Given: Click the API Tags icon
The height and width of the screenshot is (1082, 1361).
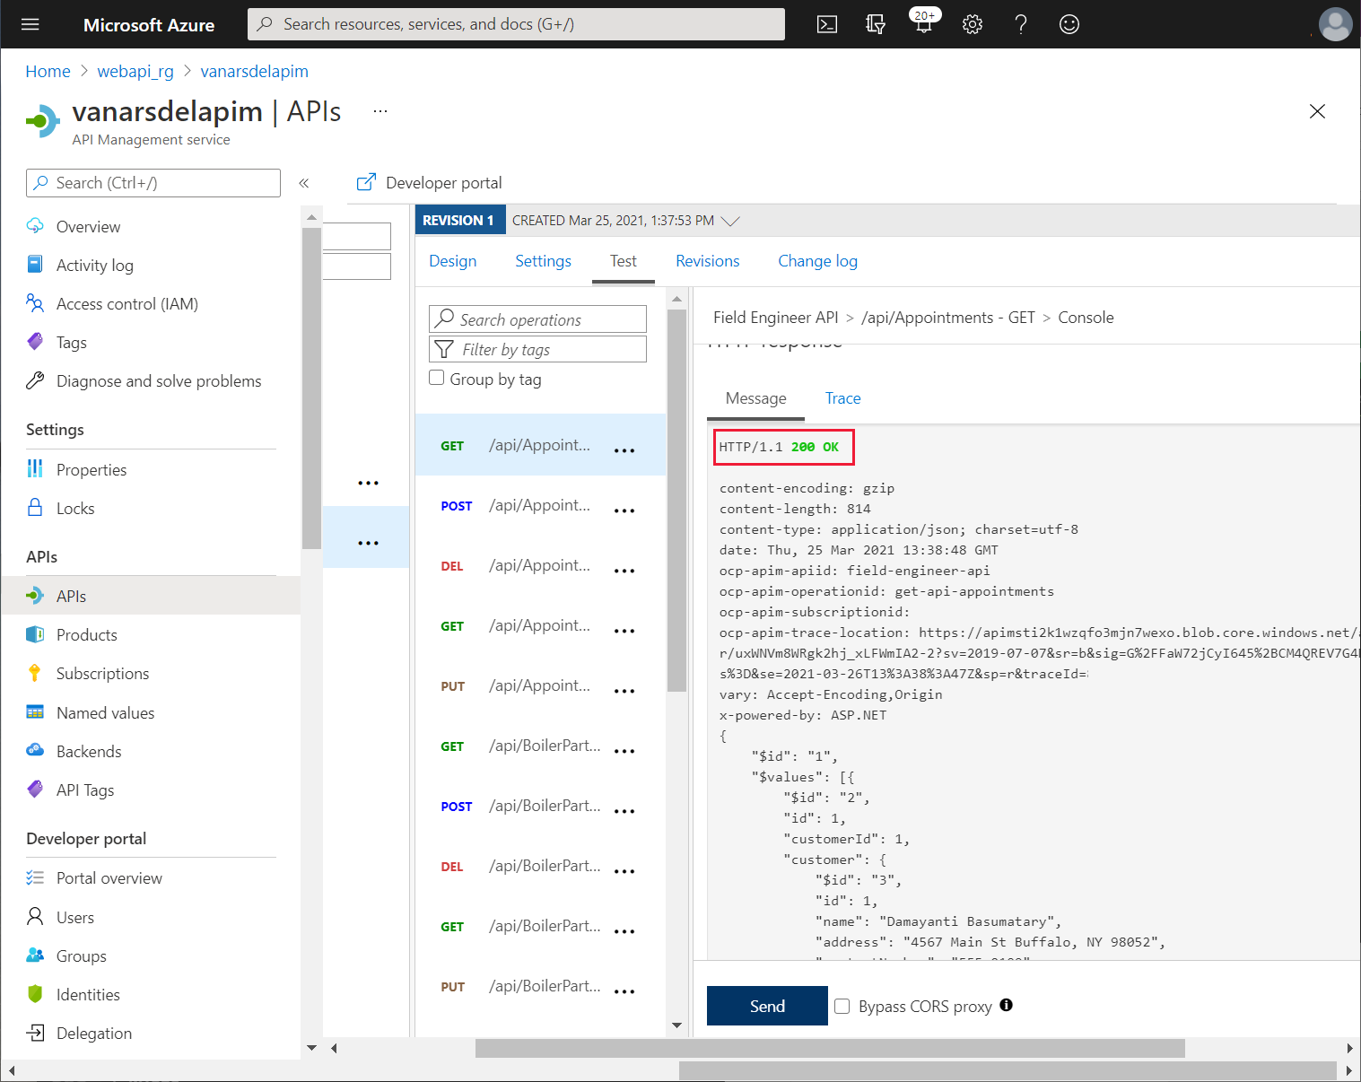Looking at the screenshot, I should 35,790.
